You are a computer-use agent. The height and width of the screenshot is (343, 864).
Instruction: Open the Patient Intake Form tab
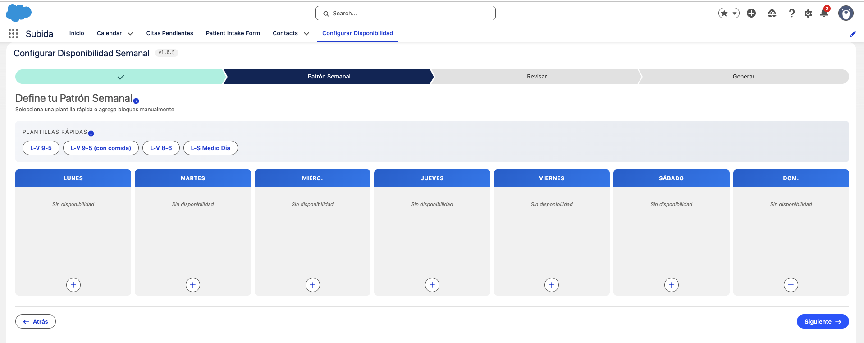coord(233,33)
